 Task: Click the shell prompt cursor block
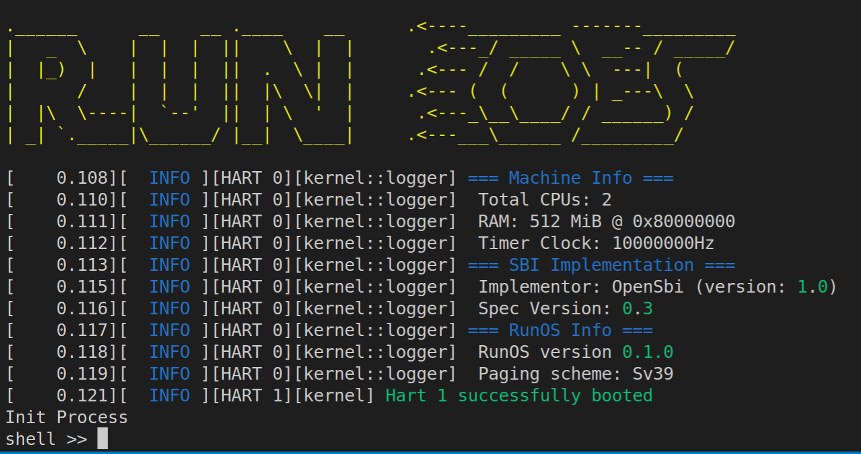tap(102, 438)
